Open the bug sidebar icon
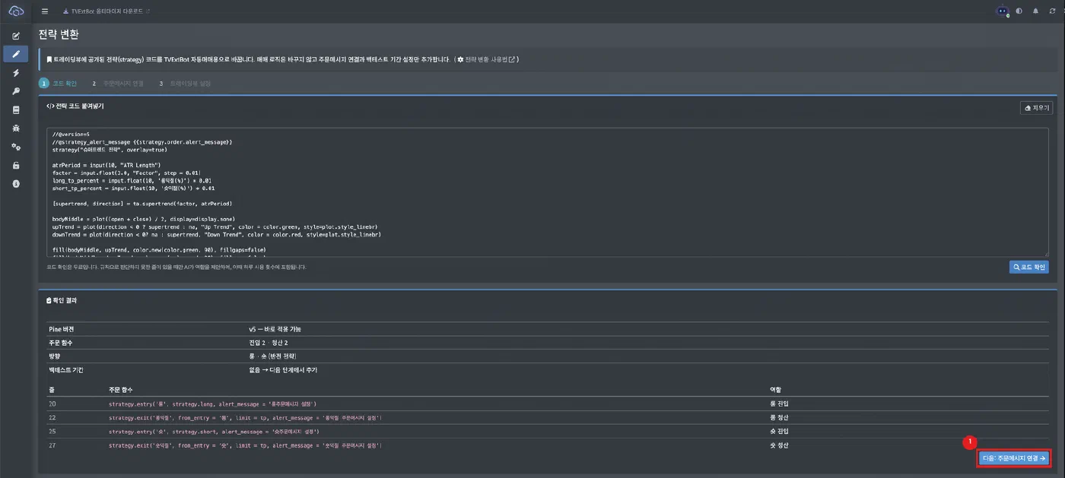Image resolution: width=1065 pixels, height=478 pixels. [16, 128]
